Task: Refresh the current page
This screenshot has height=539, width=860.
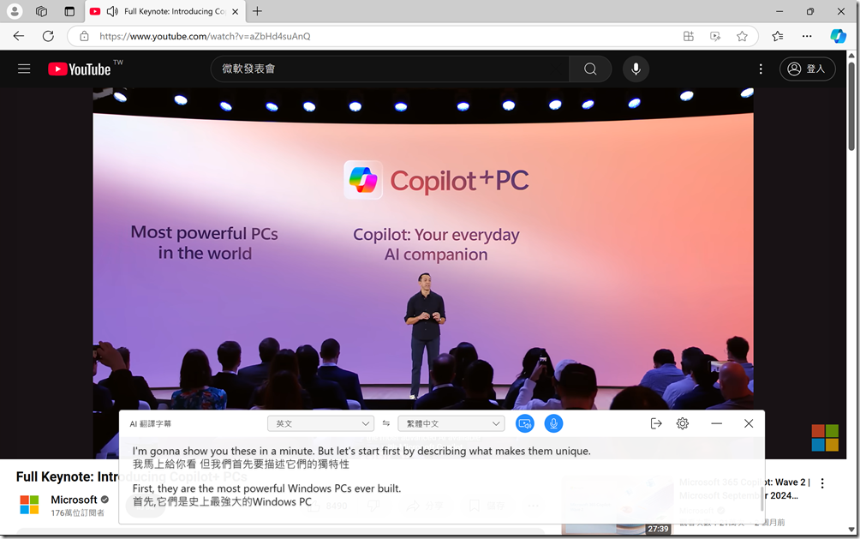Action: click(48, 36)
